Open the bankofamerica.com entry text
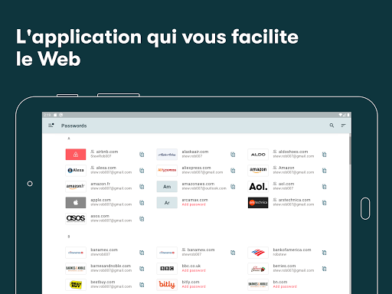Viewport: 392px width, 294px height. click(292, 252)
